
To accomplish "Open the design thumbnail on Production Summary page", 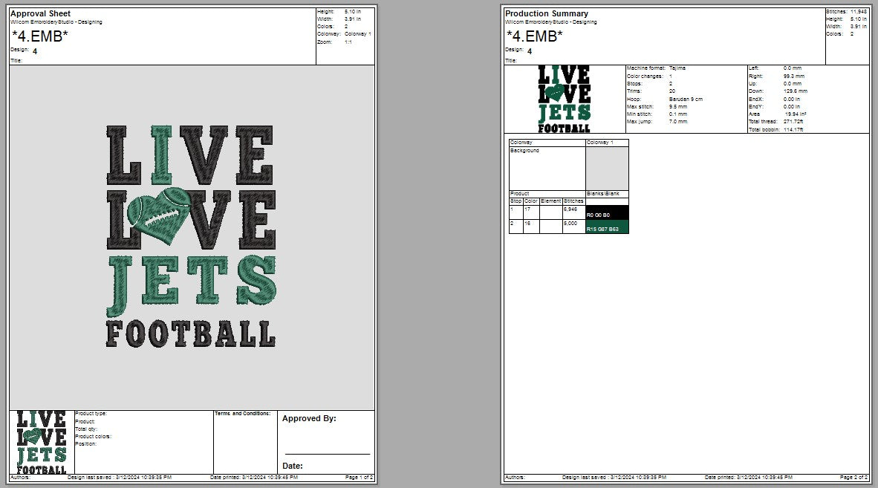I will (x=564, y=99).
